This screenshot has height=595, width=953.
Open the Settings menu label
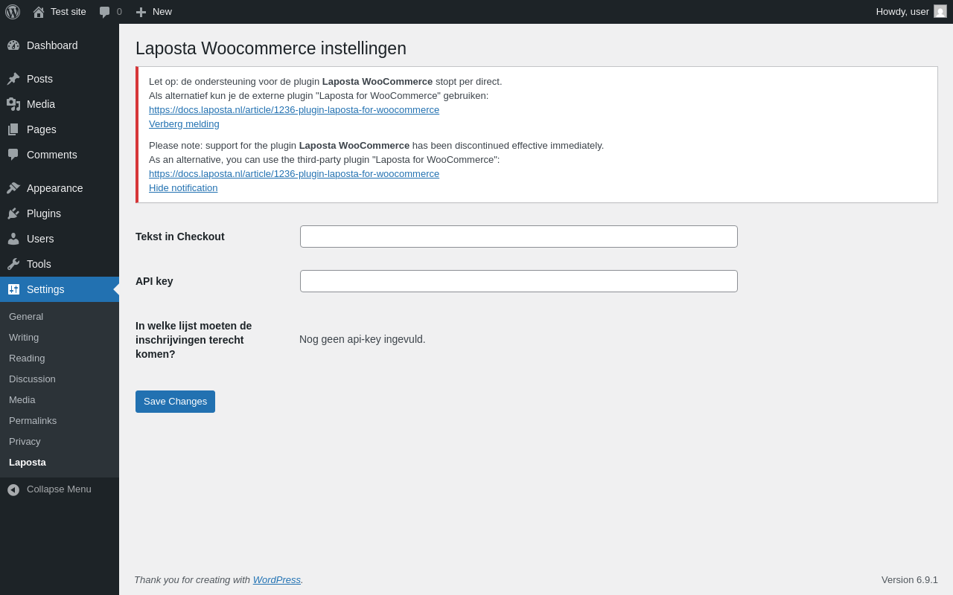(x=45, y=289)
